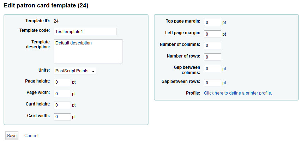301x145 pixels.
Task: Open the Units dropdown menu
Action: click(x=75, y=71)
